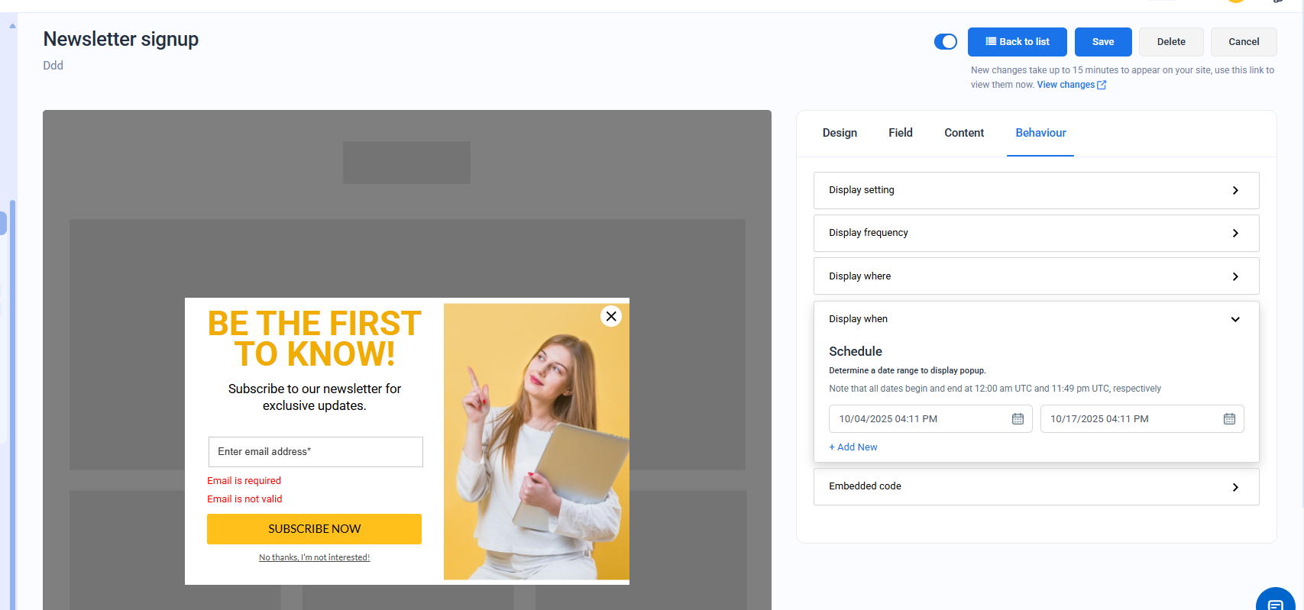Click the Save button
The height and width of the screenshot is (610, 1304).
pyautogui.click(x=1102, y=42)
